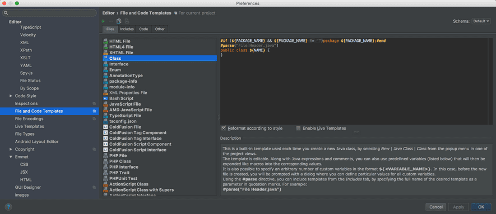Click the PHP File template icon
This screenshot has height=214, width=496.
(106, 155)
